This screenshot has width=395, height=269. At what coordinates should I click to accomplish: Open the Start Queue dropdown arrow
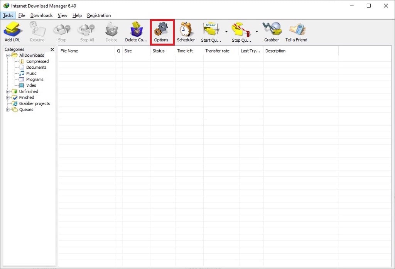point(226,32)
